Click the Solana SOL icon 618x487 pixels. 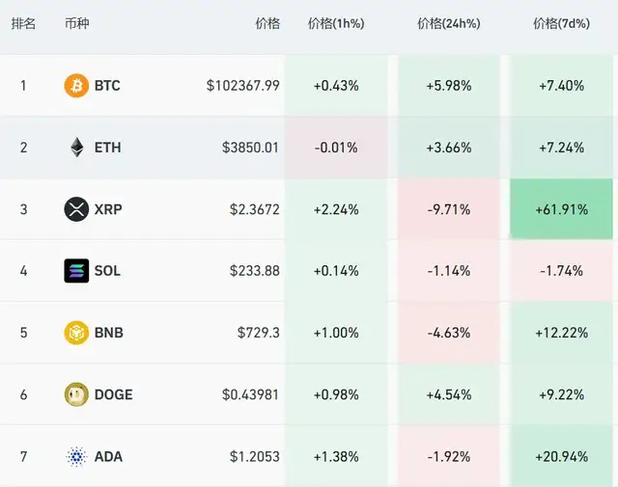[76, 271]
